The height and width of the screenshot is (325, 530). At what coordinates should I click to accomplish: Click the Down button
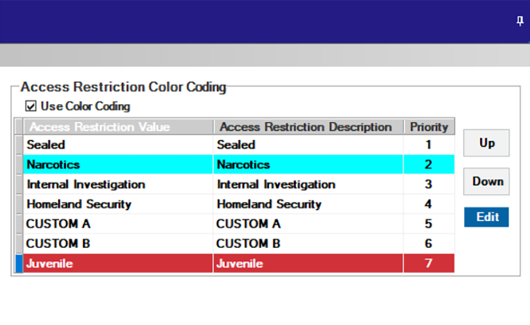pos(486,182)
